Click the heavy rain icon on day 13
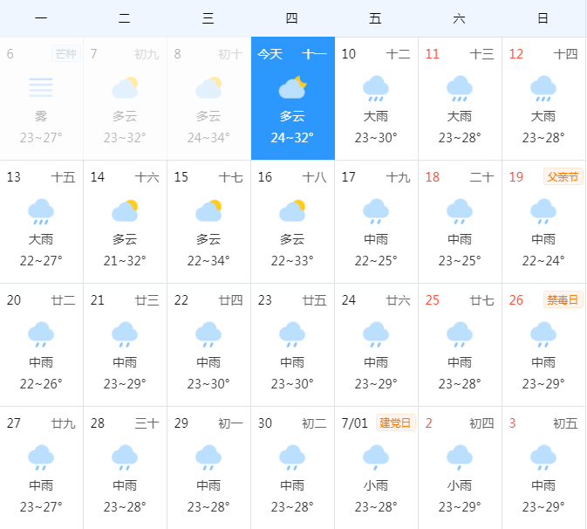The height and width of the screenshot is (529, 587). tap(41, 211)
